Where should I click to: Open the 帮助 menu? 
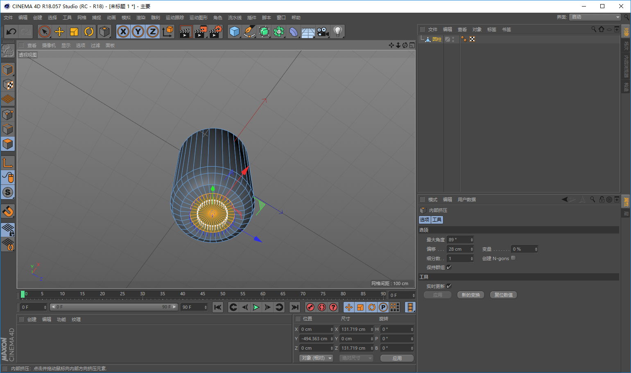coord(296,18)
